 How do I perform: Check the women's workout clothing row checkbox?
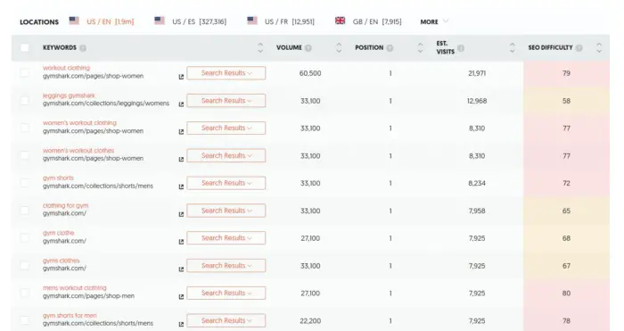pyautogui.click(x=25, y=128)
